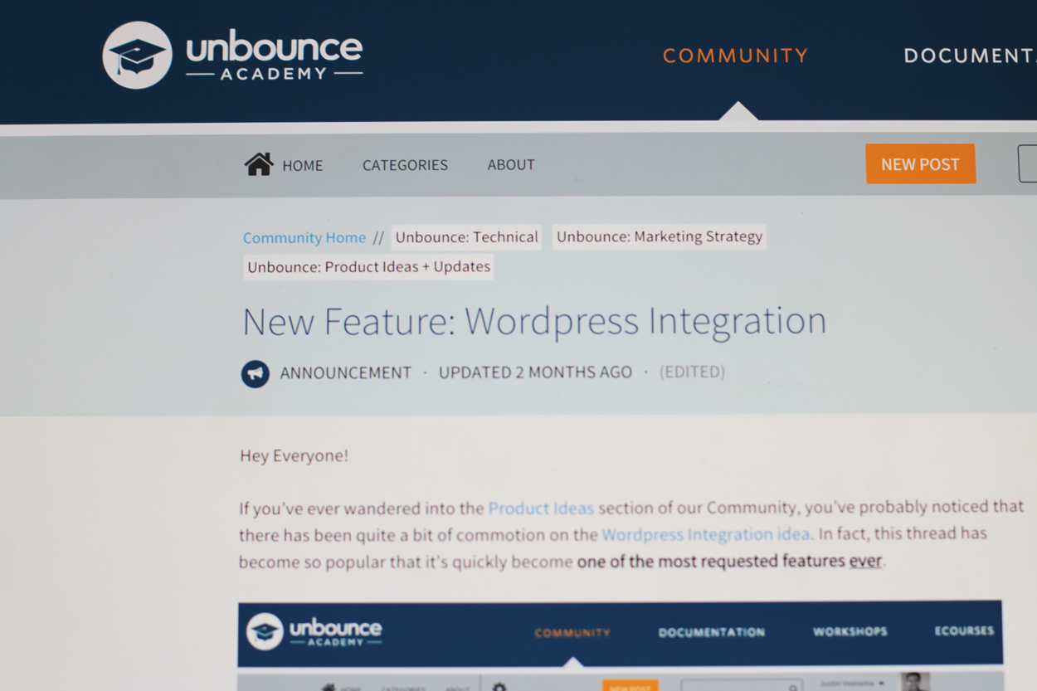Click the Unbounce logo inside embedded screenshot

point(314,632)
